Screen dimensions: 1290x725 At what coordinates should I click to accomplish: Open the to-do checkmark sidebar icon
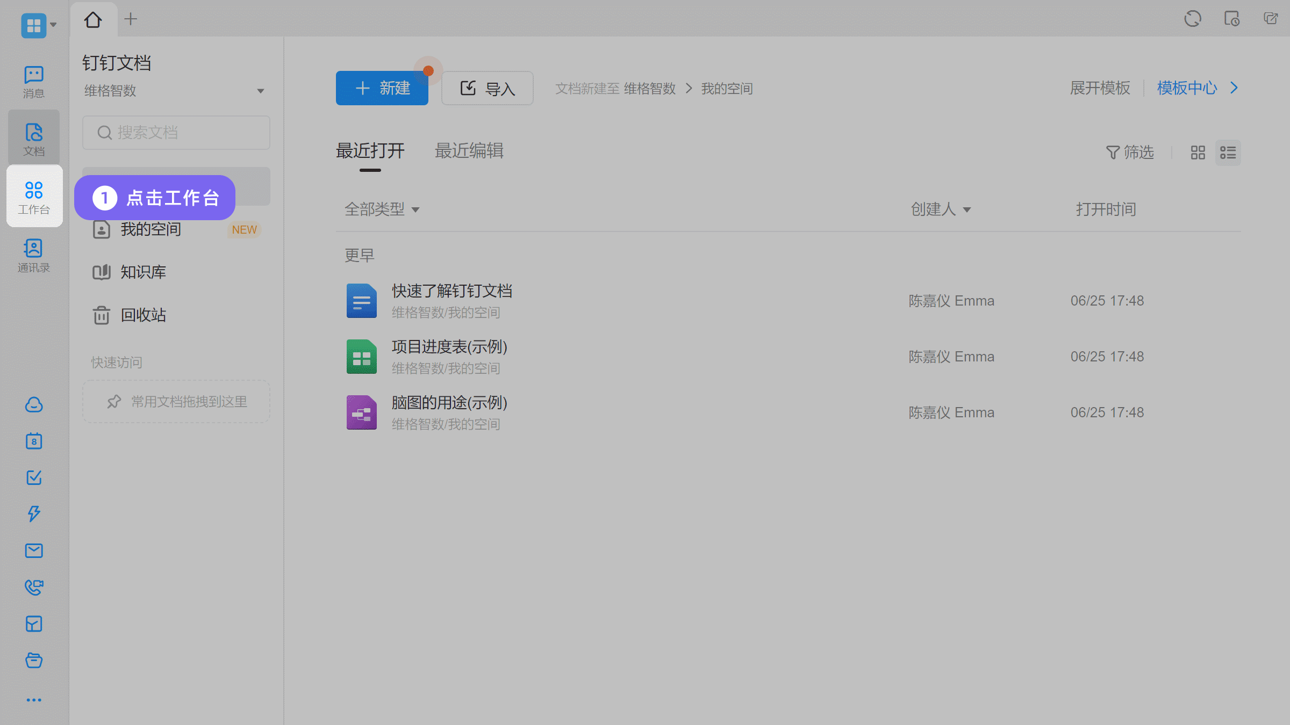coord(34,477)
